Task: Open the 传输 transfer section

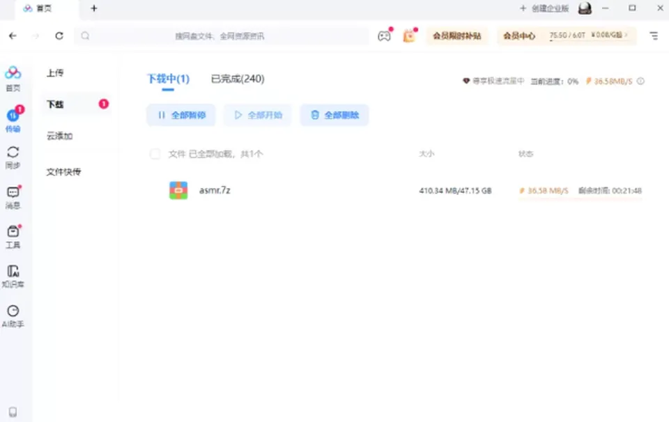Action: [13, 120]
